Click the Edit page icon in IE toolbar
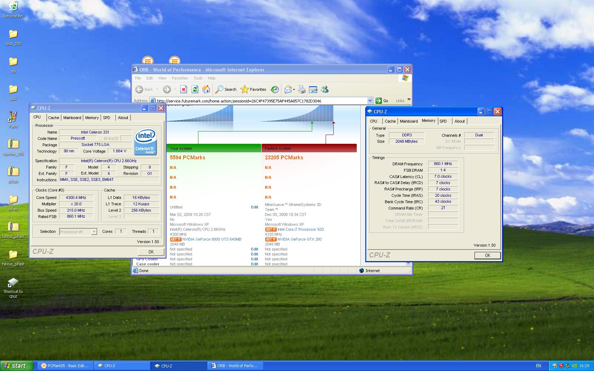The image size is (594, 371). tap(313, 89)
